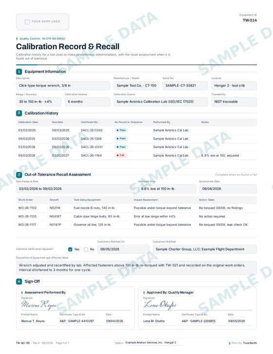
Task: Click the Equipment ID TW-014
Action: click(250, 21)
